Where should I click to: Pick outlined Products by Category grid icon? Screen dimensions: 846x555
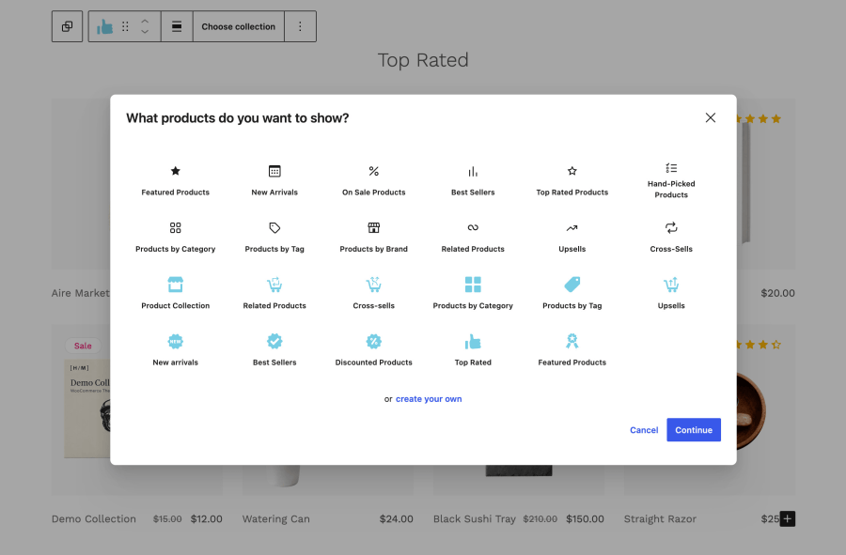[176, 227]
